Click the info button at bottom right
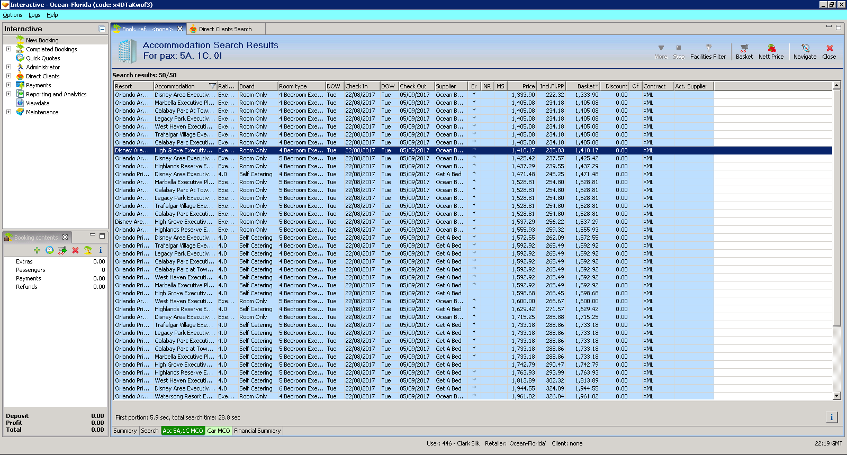This screenshot has height=455, width=847. pos(831,417)
